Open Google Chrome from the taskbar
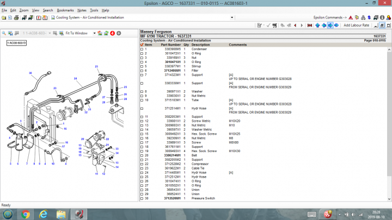The height and width of the screenshot is (220, 392). click(x=26, y=213)
